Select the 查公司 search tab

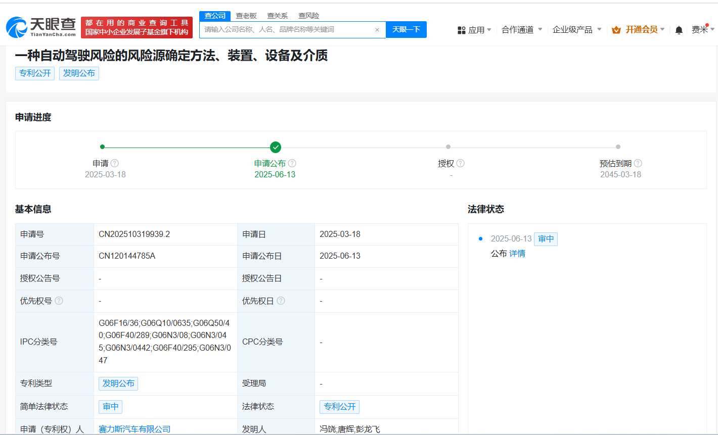coord(215,16)
